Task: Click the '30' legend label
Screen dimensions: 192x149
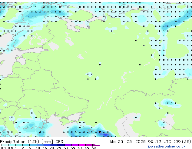Action: point(66,148)
